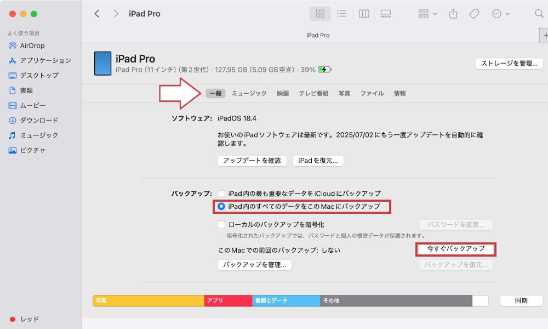Viewport: 548px width, 329px height.
Task: Enable ローカルのバックアップを暗号化 checkbox
Action: [221, 224]
